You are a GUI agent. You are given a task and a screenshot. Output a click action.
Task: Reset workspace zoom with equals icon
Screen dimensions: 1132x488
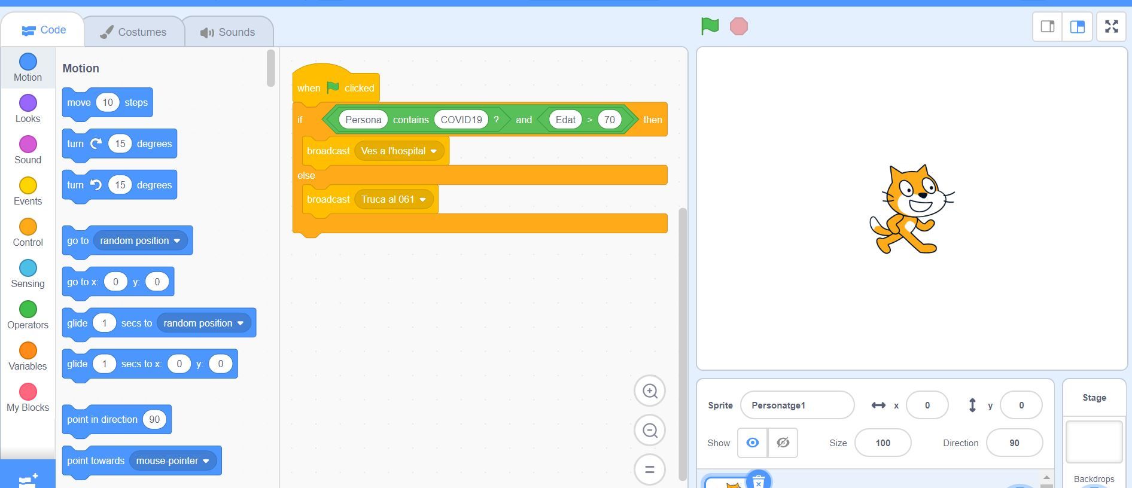point(650,469)
